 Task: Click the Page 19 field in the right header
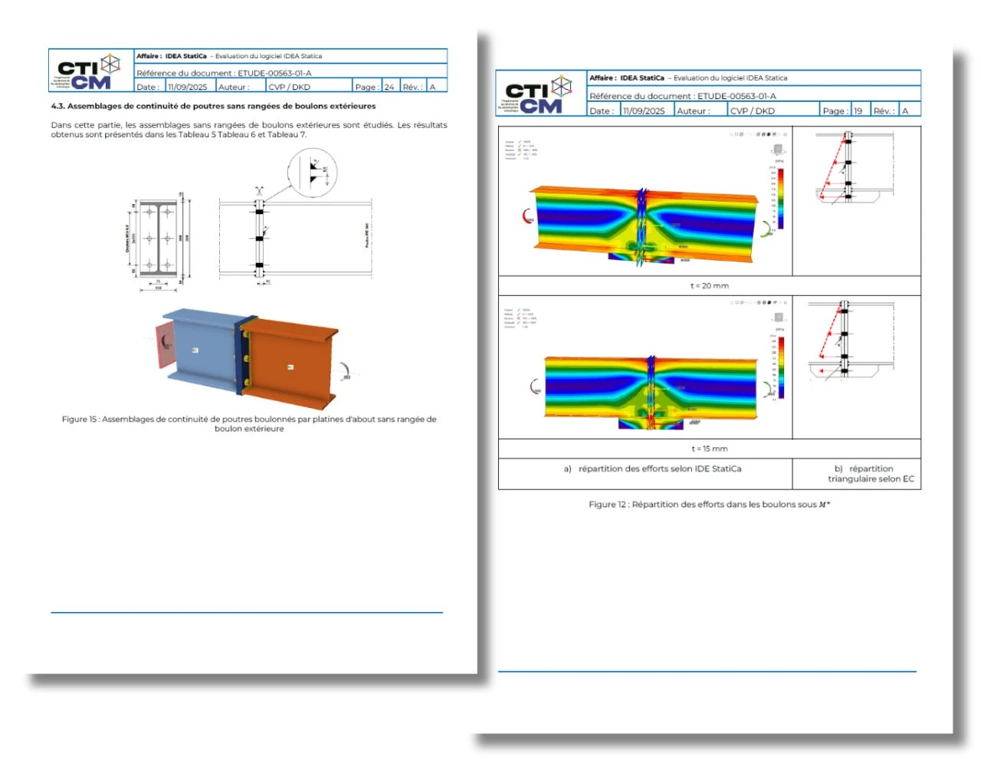(x=844, y=110)
